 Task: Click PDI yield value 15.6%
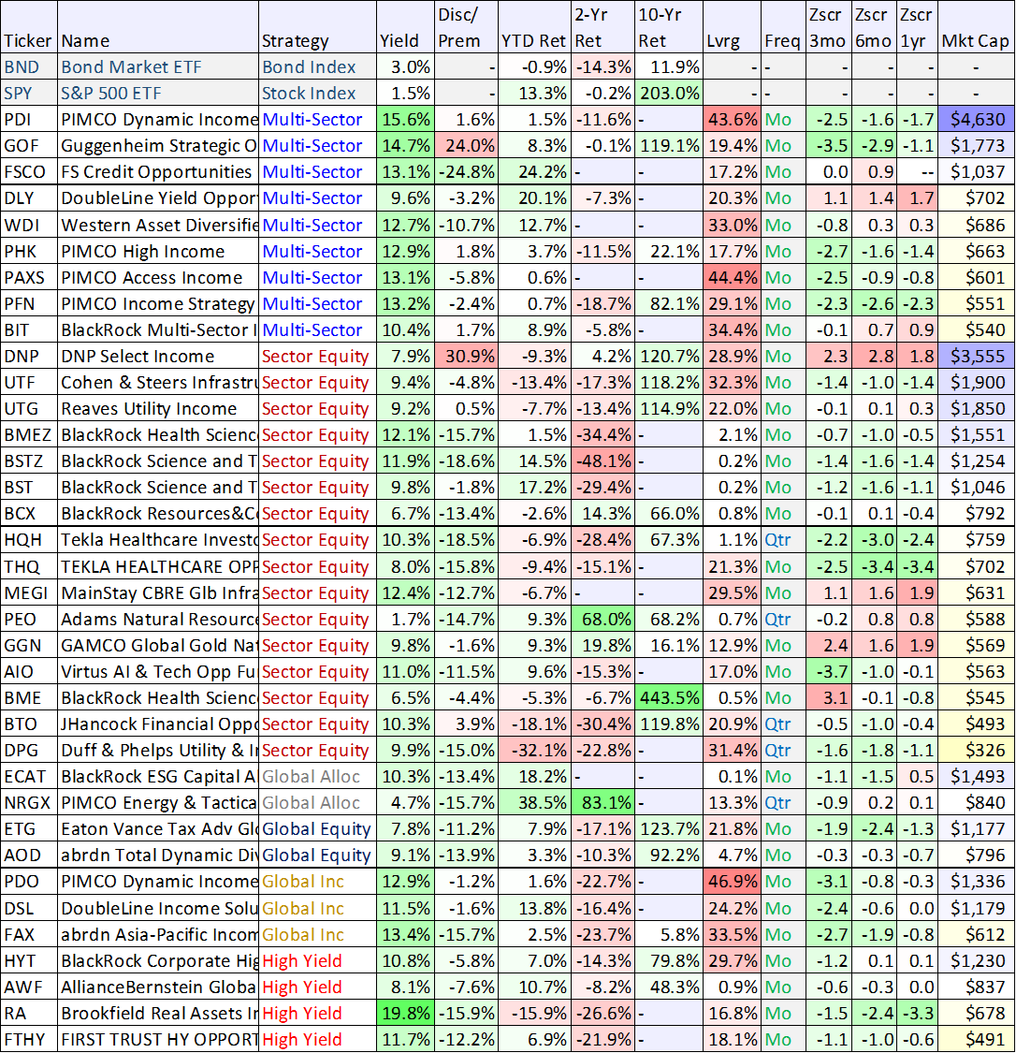click(405, 120)
